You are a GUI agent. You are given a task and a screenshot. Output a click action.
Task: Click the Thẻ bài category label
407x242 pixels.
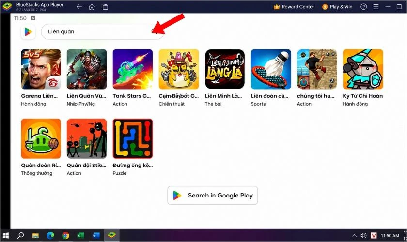pos(213,104)
